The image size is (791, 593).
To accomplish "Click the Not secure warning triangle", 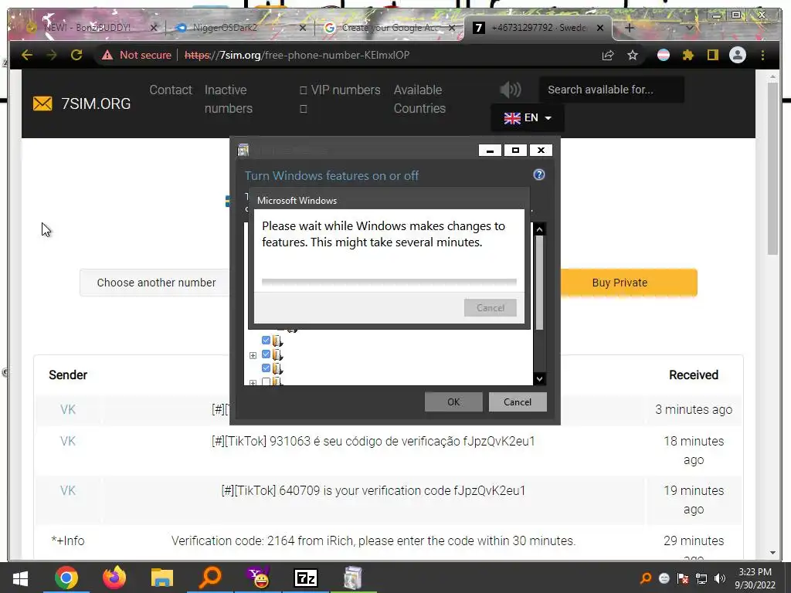I will pyautogui.click(x=107, y=55).
